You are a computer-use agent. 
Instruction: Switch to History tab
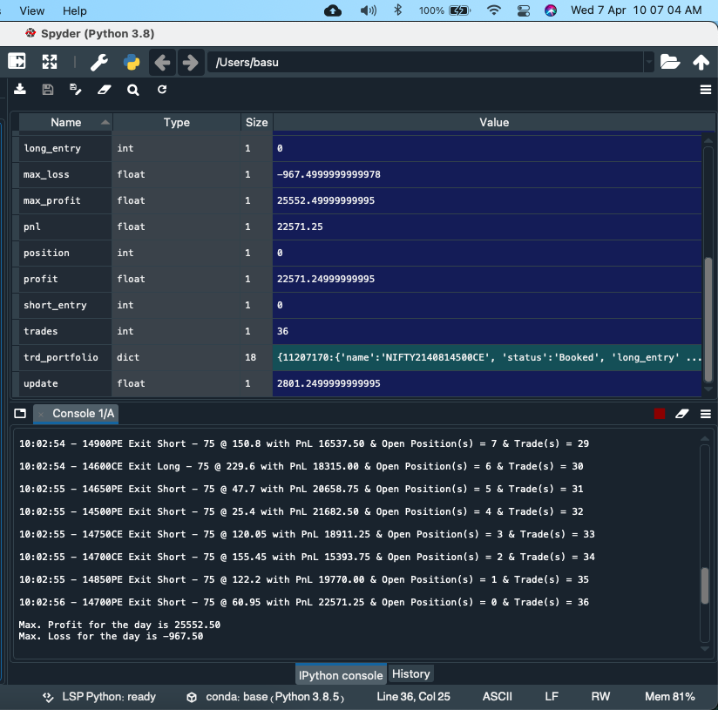(x=410, y=673)
